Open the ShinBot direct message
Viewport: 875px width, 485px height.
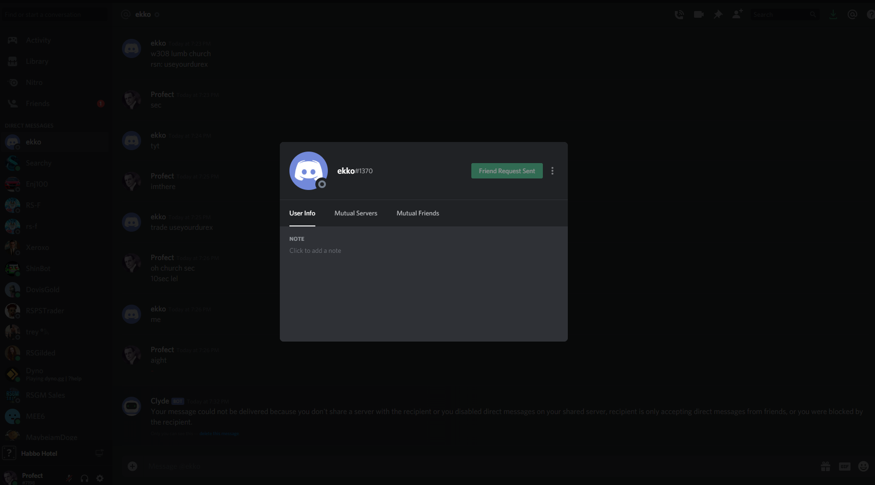pos(54,269)
